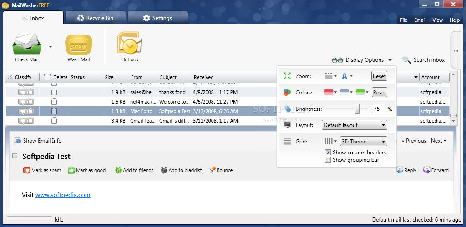
Task: Click the Account column header
Action: click(434, 77)
